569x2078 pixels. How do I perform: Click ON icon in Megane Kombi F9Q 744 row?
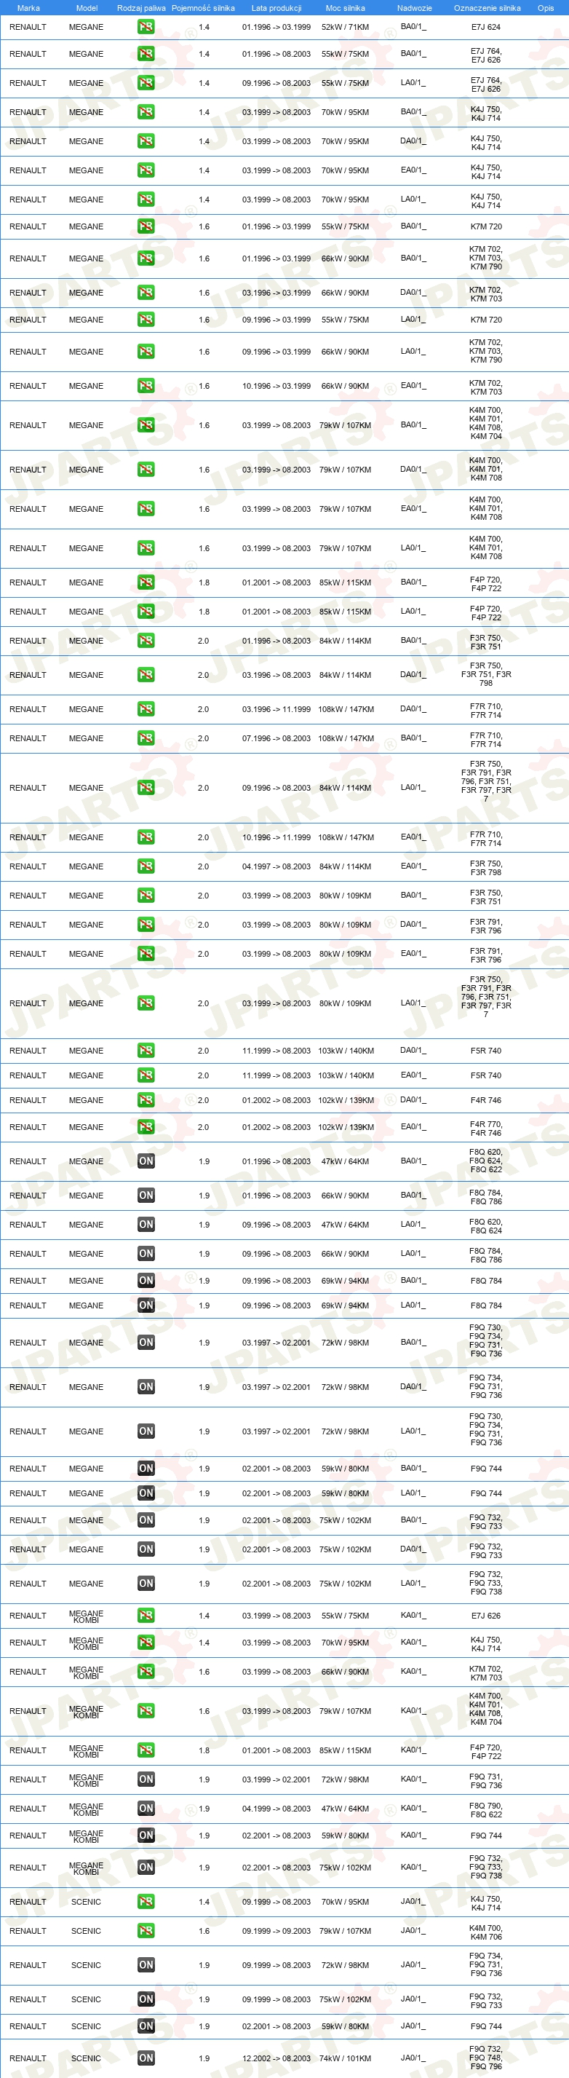click(146, 1836)
